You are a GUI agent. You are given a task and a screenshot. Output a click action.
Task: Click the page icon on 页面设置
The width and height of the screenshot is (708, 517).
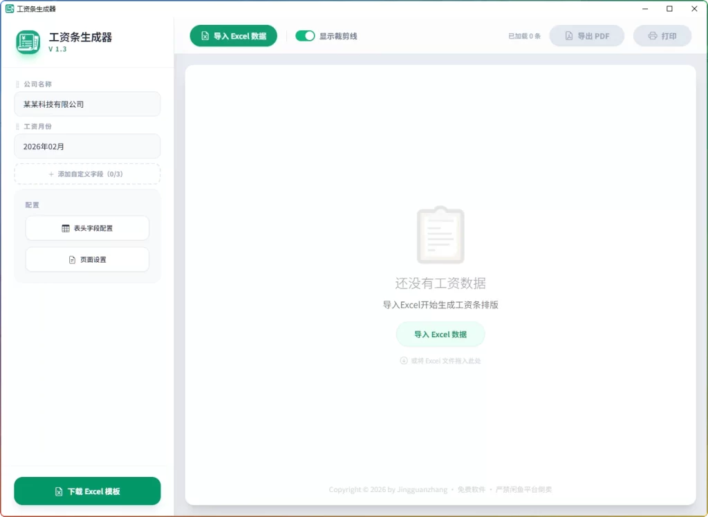[x=72, y=259]
